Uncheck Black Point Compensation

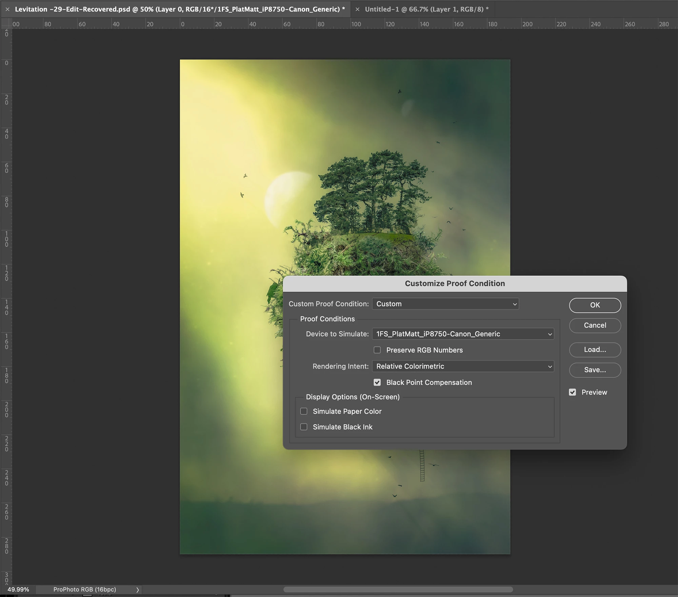(377, 383)
